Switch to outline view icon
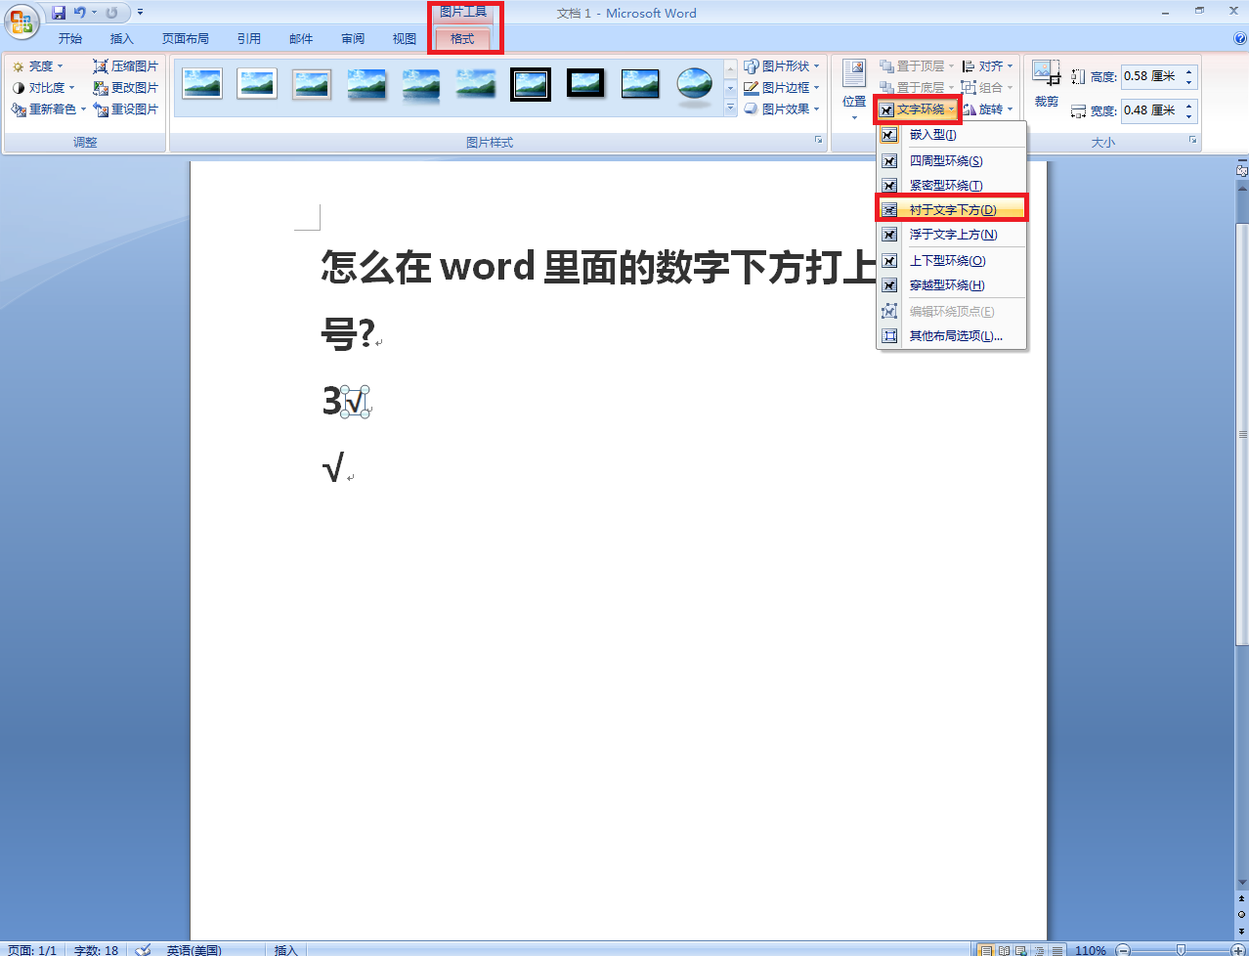 1039,950
